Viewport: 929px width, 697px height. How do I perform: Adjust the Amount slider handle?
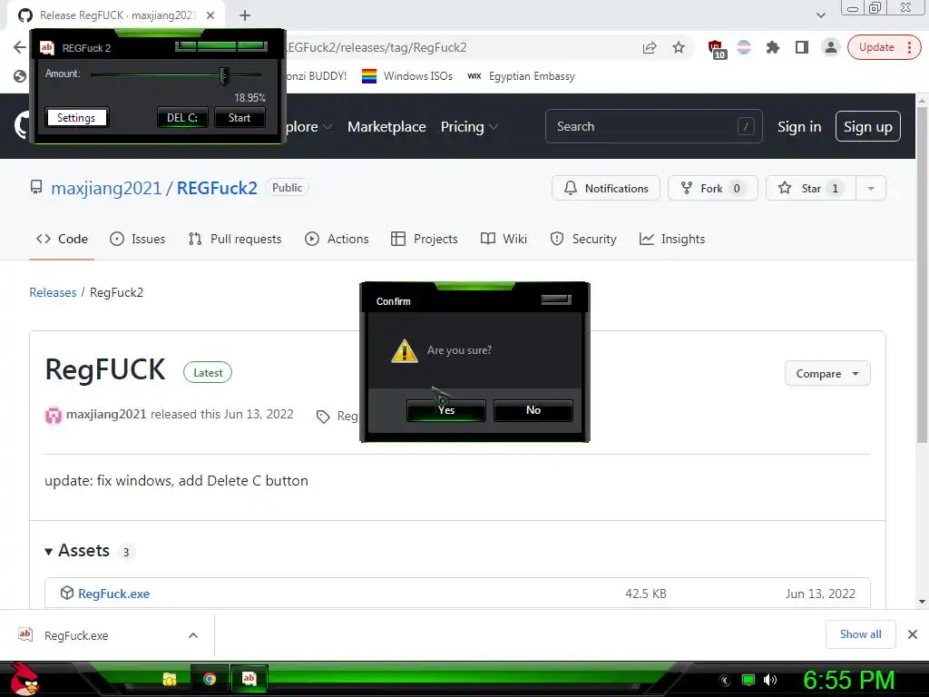(x=224, y=75)
